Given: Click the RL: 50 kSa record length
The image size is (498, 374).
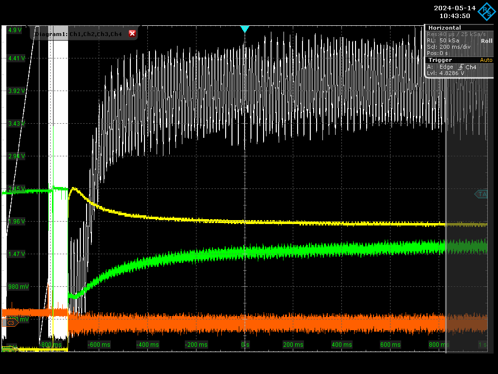Looking at the screenshot, I should [443, 40].
